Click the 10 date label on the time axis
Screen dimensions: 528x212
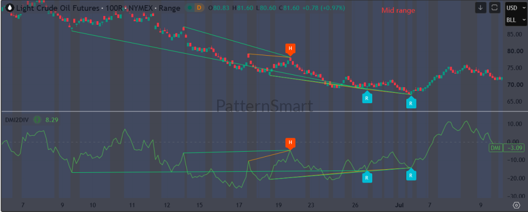tap(93, 205)
